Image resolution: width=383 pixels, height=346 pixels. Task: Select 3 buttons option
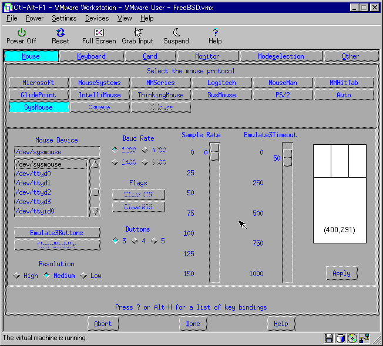click(x=115, y=240)
